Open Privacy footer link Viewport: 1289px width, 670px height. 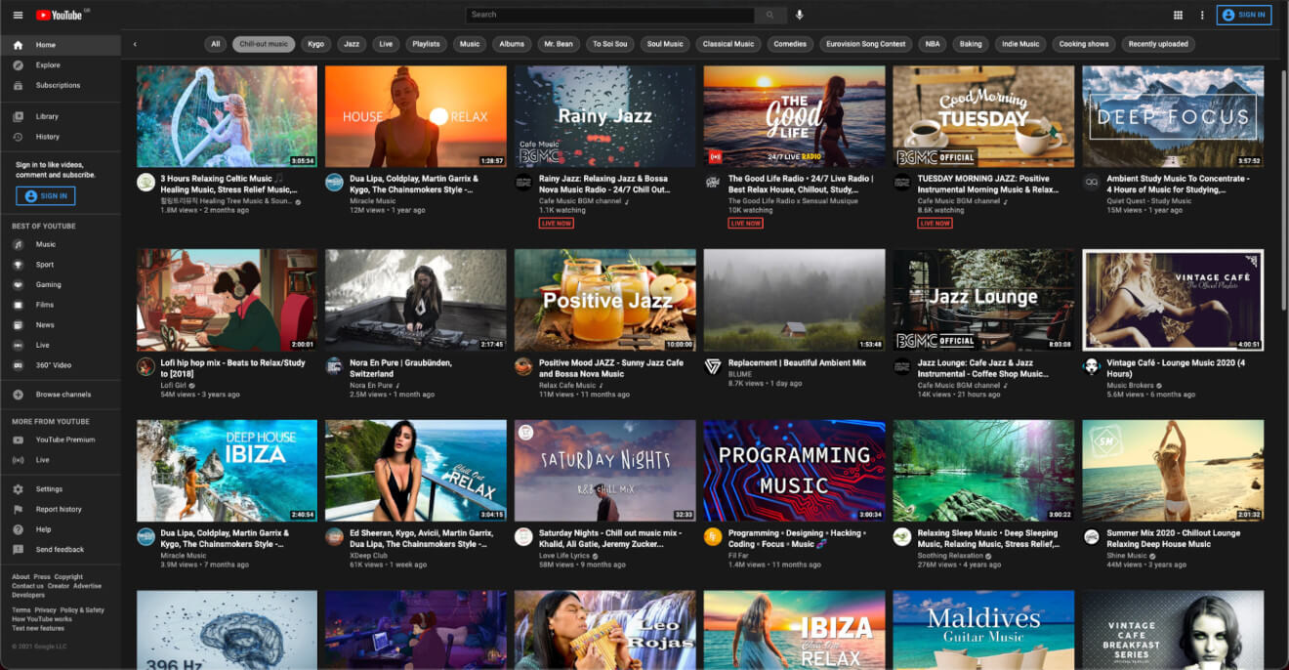pos(45,609)
